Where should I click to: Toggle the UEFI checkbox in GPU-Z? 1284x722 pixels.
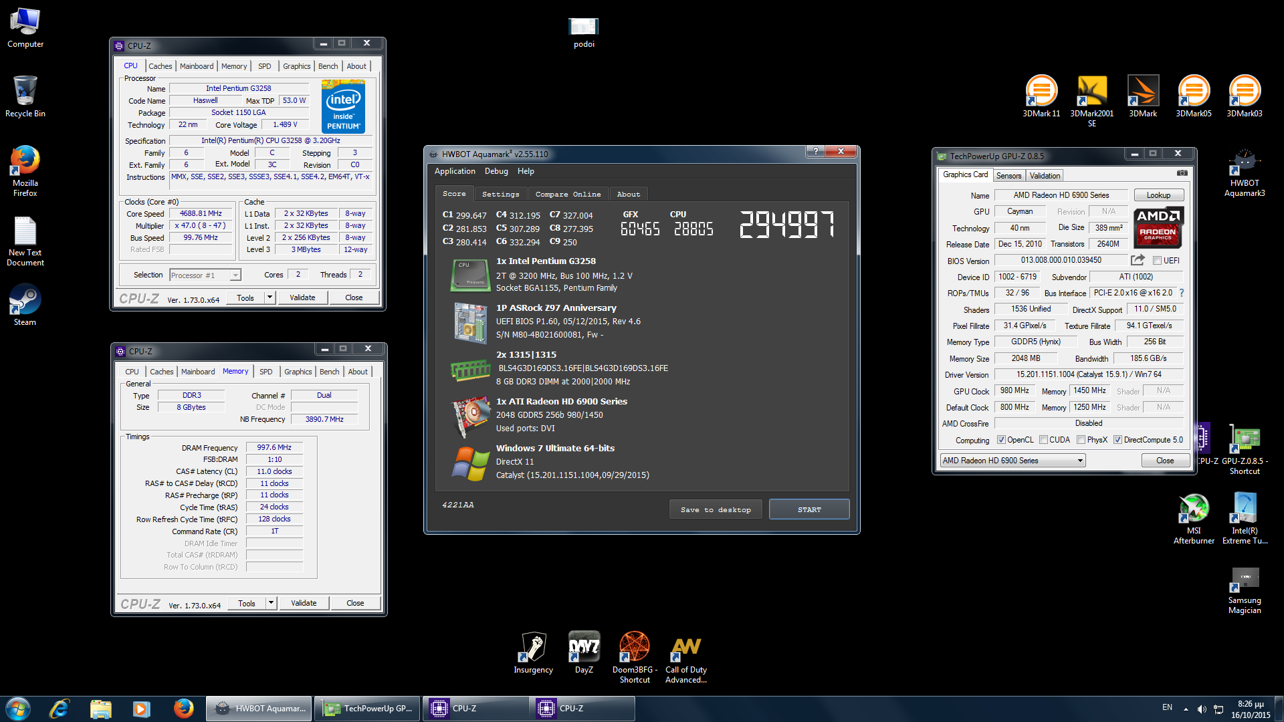point(1157,261)
